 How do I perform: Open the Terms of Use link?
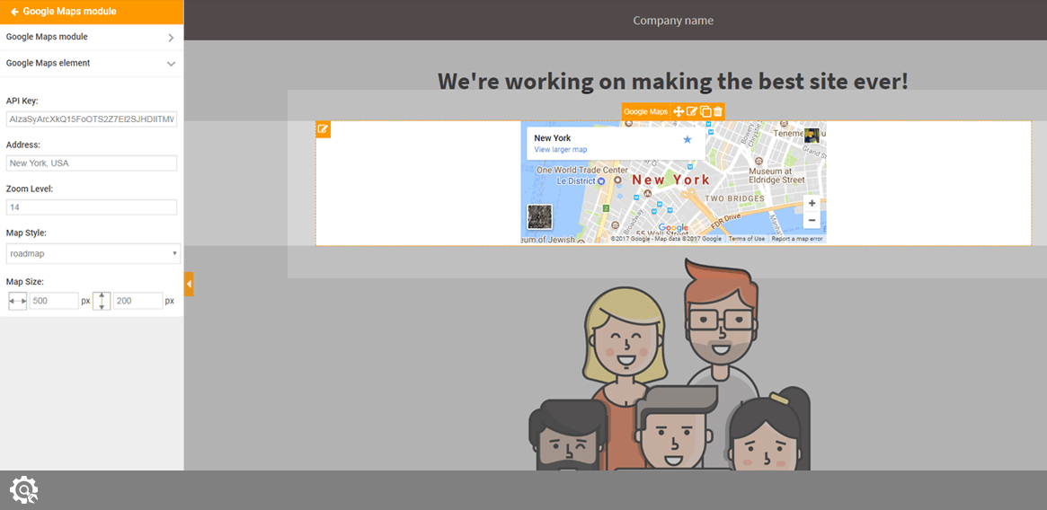[x=746, y=239]
